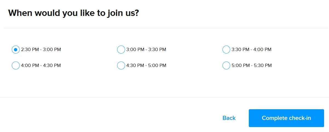Pick the 3:30 PM - 4:00 PM radio button
329x132 pixels.
pos(226,50)
